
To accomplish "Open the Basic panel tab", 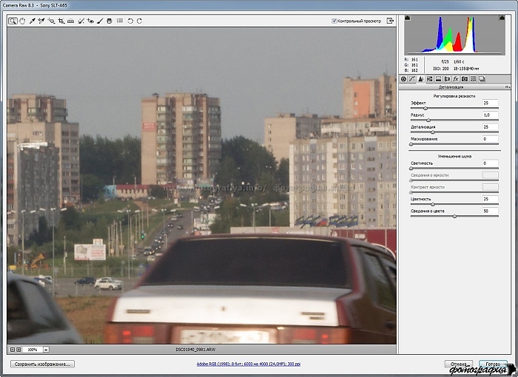I will [x=403, y=79].
